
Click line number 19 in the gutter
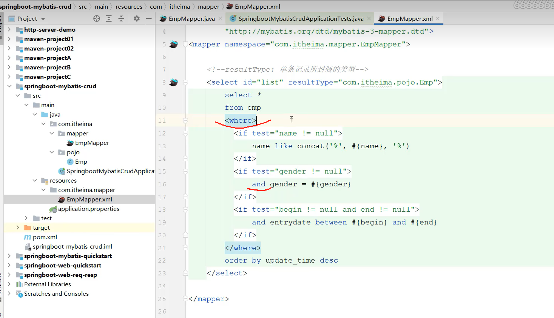tap(162, 222)
